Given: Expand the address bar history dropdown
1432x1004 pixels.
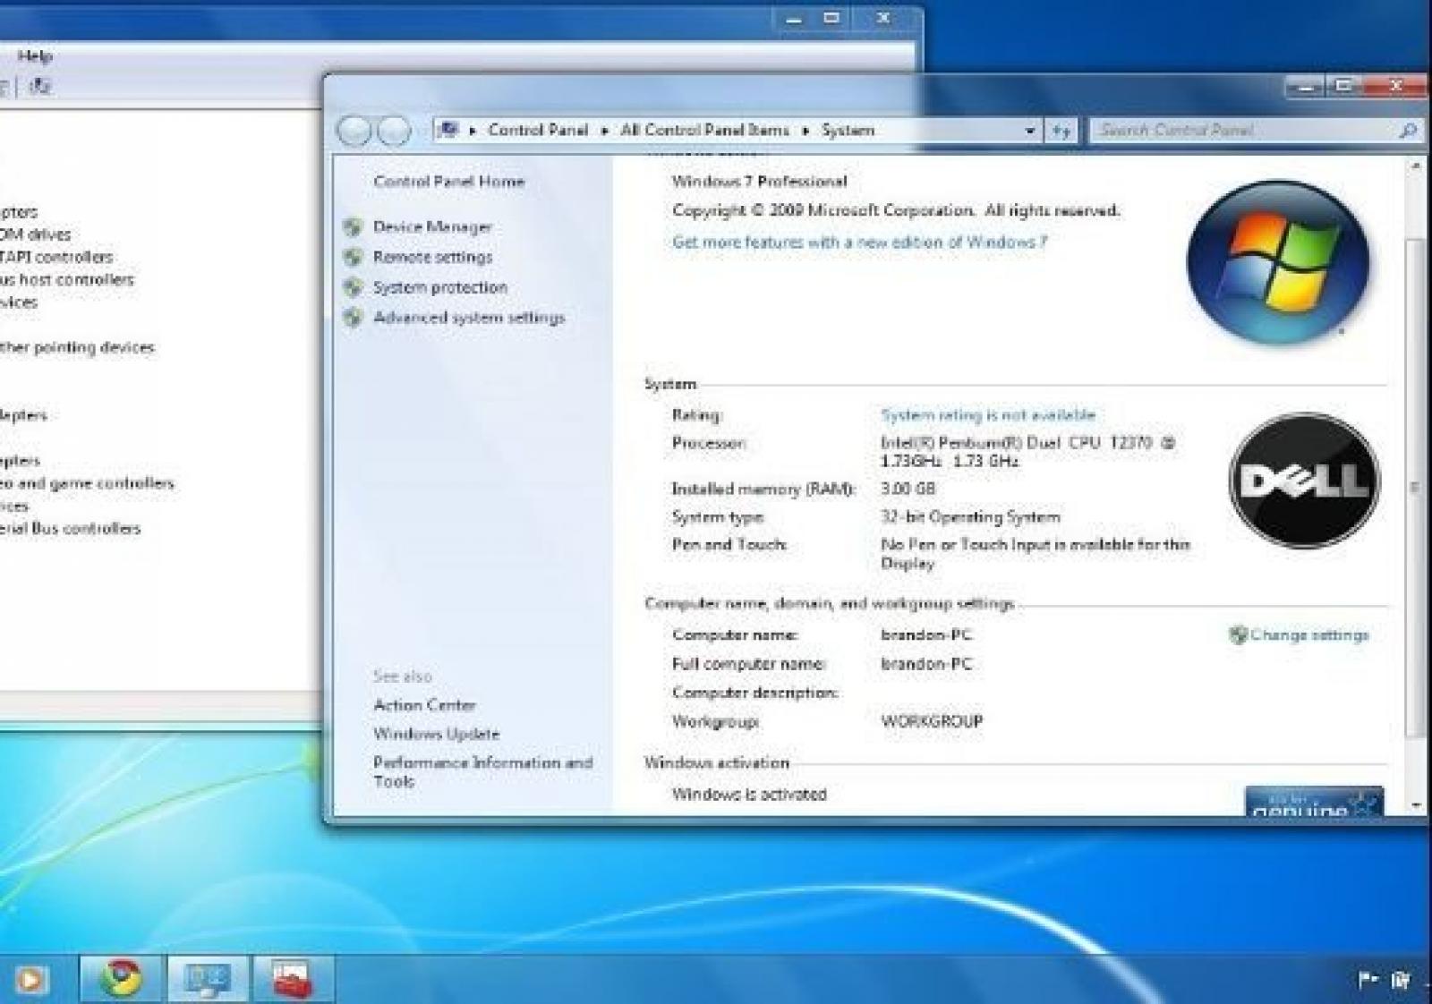Looking at the screenshot, I should (x=1029, y=131).
